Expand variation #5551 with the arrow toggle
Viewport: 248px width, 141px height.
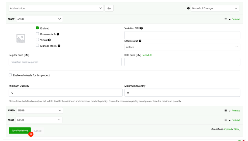(x=230, y=120)
